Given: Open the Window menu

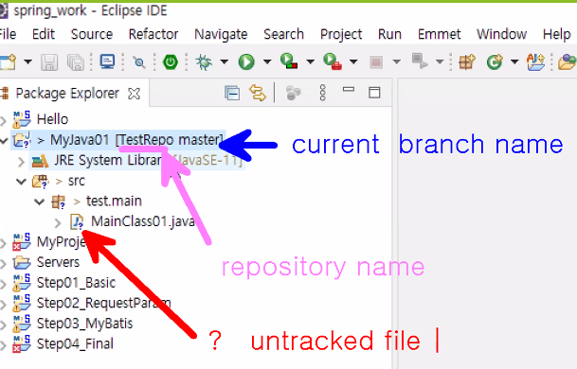Looking at the screenshot, I should 501,34.
